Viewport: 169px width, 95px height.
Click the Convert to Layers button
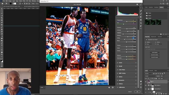pyautogui.click(x=155, y=57)
